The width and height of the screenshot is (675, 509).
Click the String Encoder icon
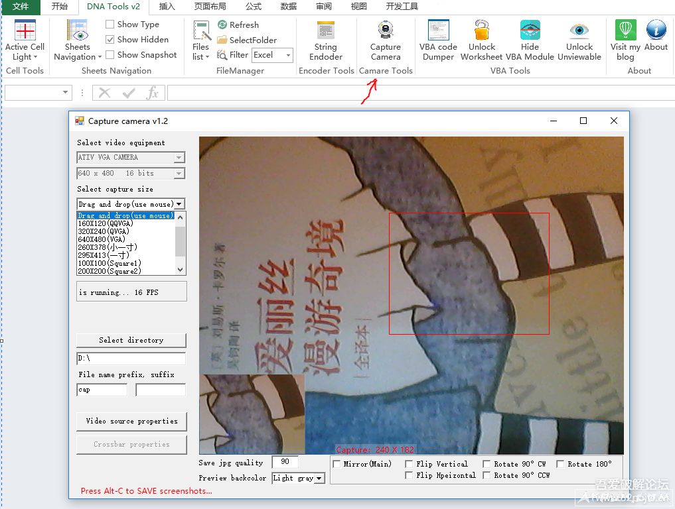pyautogui.click(x=325, y=31)
